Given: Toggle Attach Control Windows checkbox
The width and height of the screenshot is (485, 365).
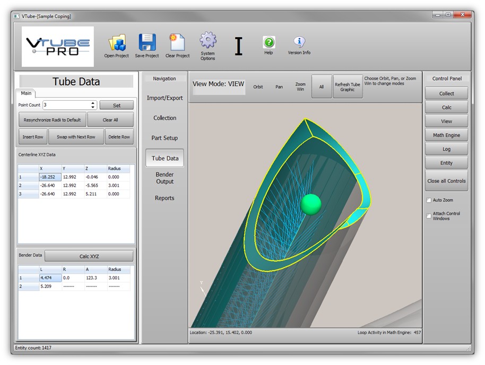Looking at the screenshot, I should click(429, 216).
